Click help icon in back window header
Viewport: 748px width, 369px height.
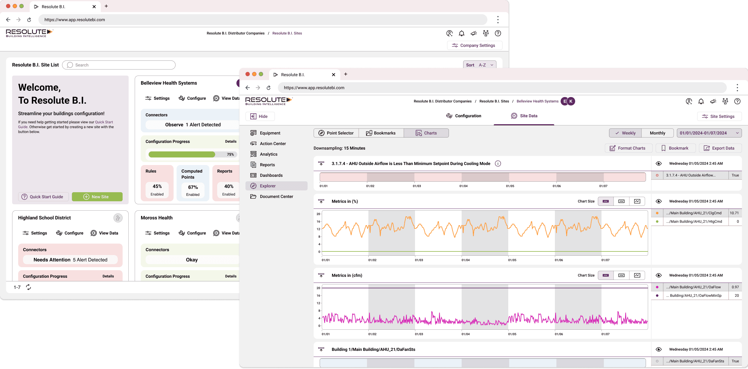point(498,34)
